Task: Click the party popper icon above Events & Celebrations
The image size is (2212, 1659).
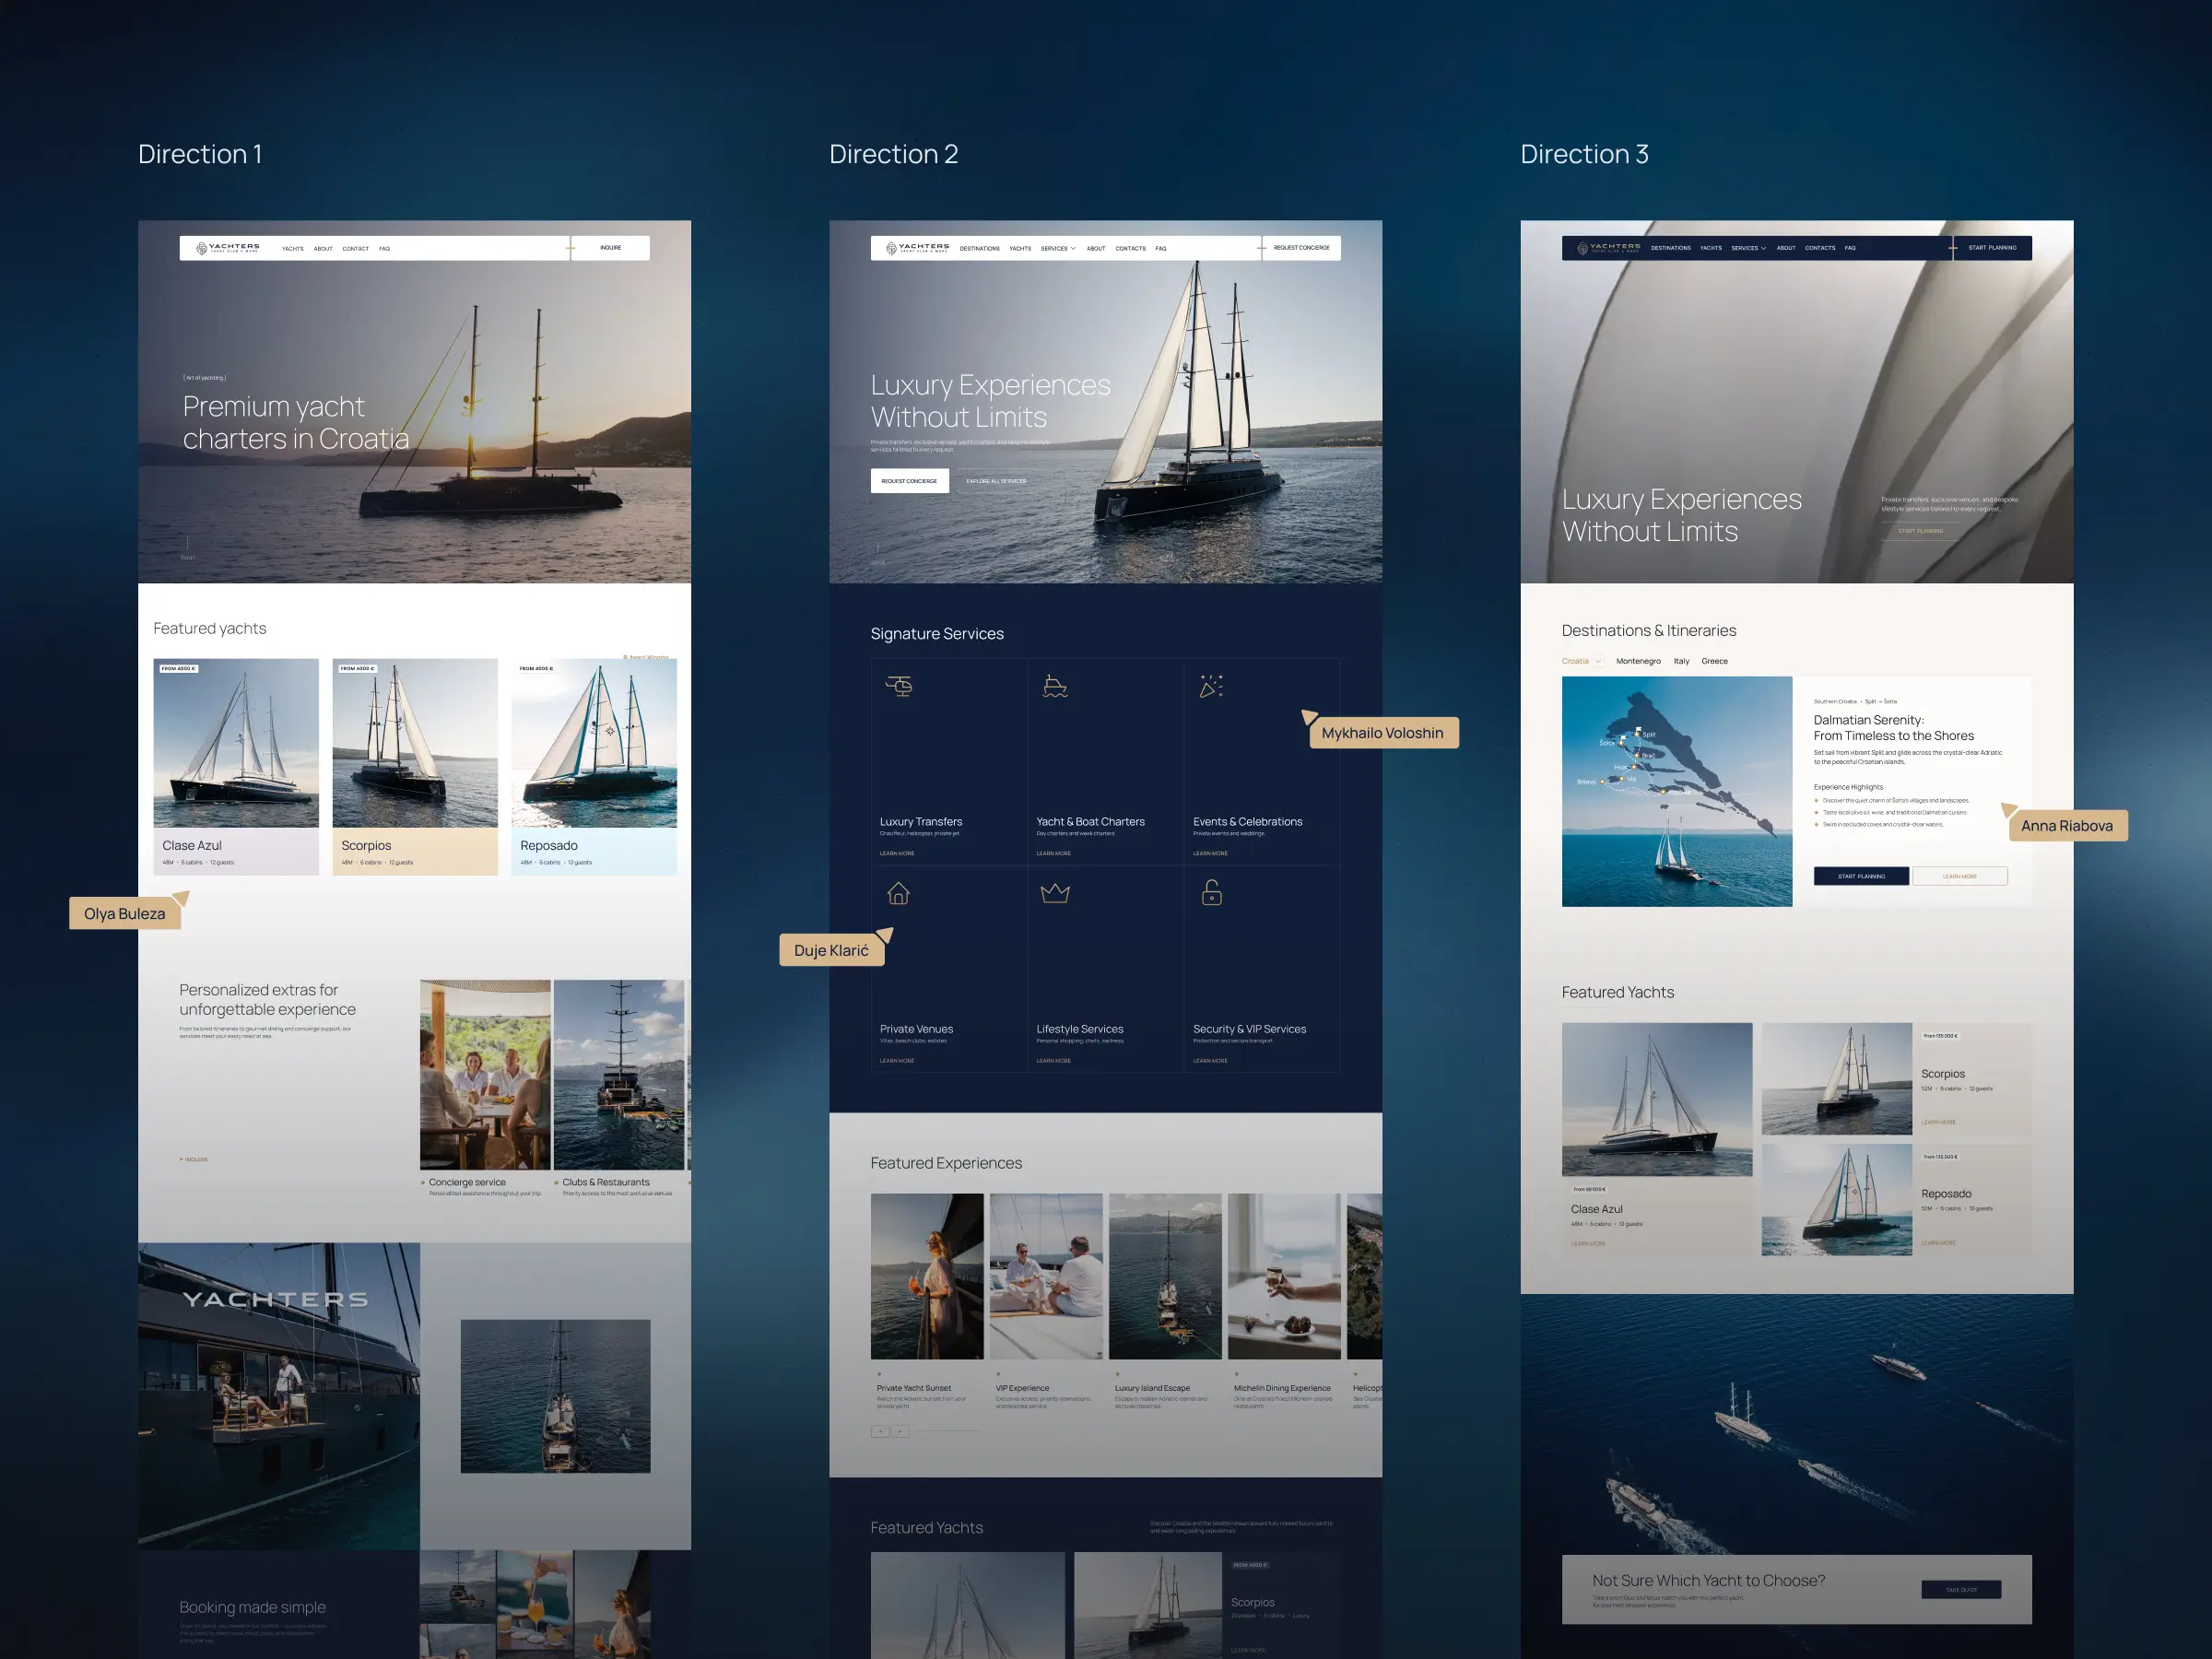Action: click(x=1211, y=686)
